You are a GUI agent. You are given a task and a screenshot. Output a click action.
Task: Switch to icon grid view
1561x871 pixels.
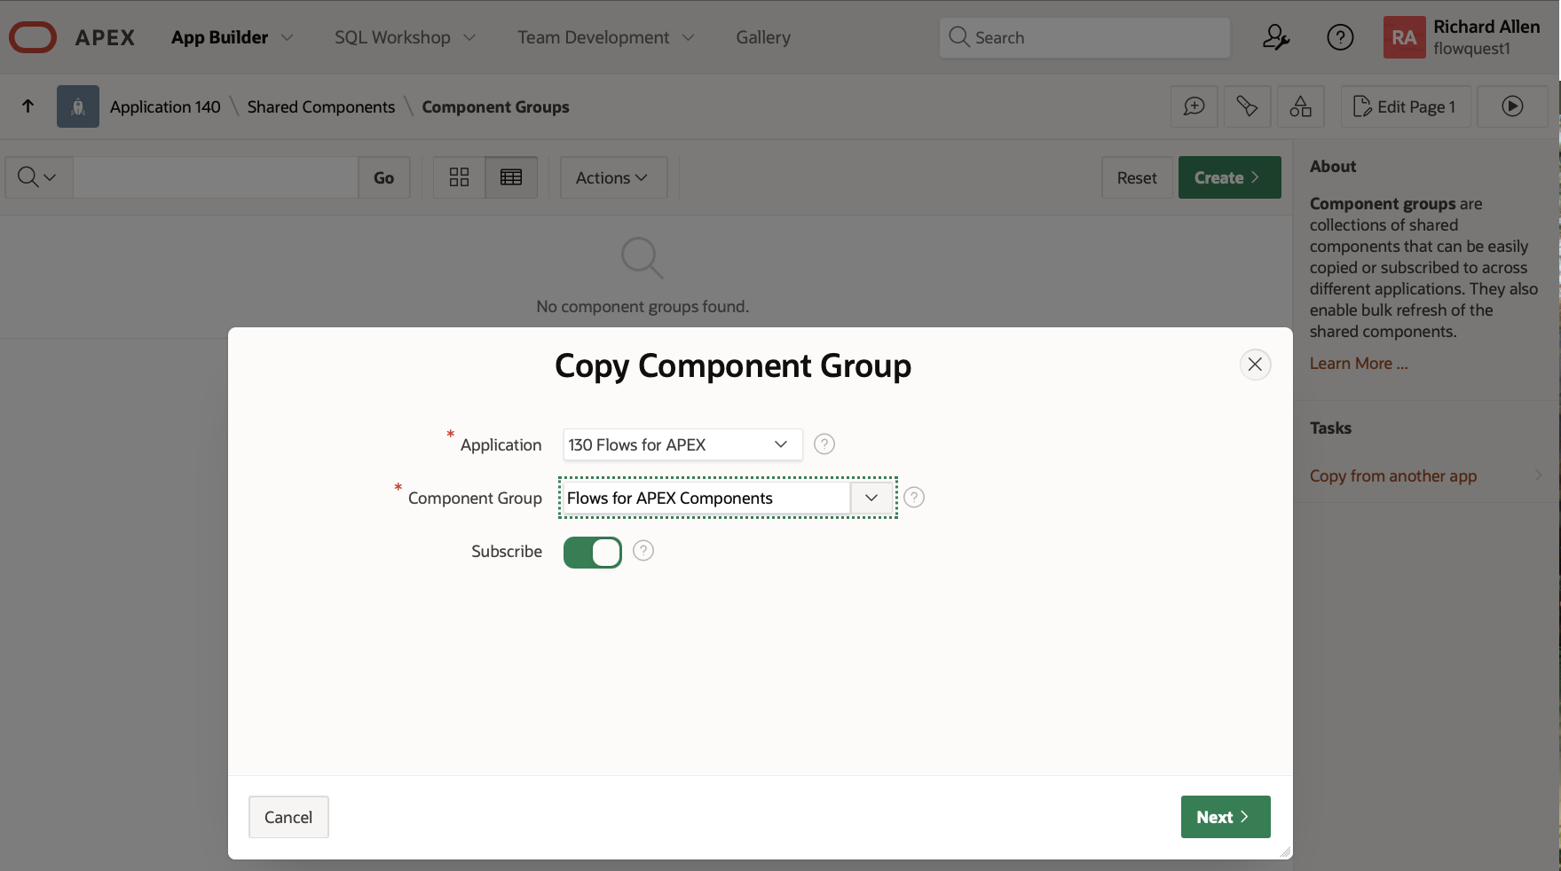pyautogui.click(x=459, y=177)
